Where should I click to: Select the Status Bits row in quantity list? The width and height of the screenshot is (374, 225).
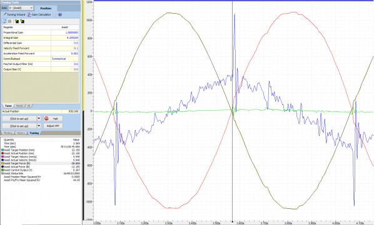click(x=41, y=174)
